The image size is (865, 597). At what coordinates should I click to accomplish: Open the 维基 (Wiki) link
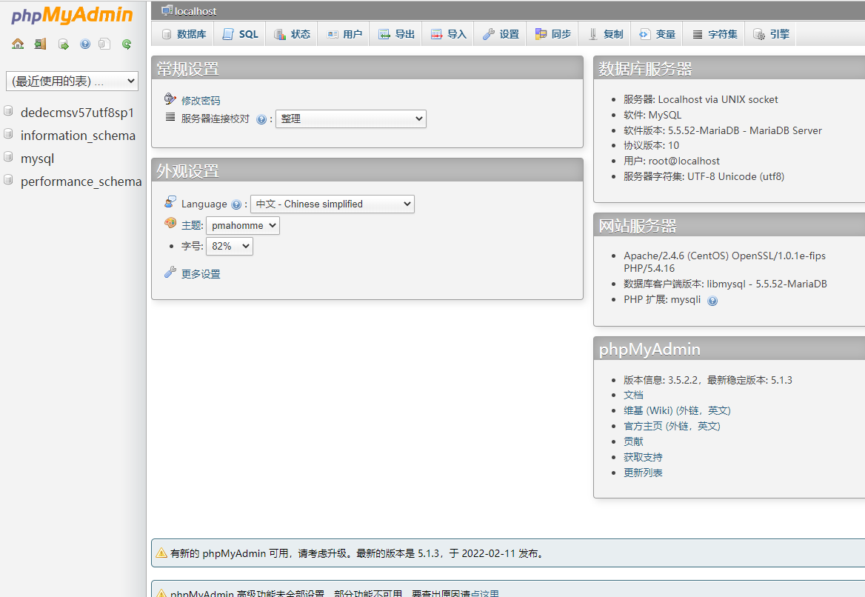point(677,410)
